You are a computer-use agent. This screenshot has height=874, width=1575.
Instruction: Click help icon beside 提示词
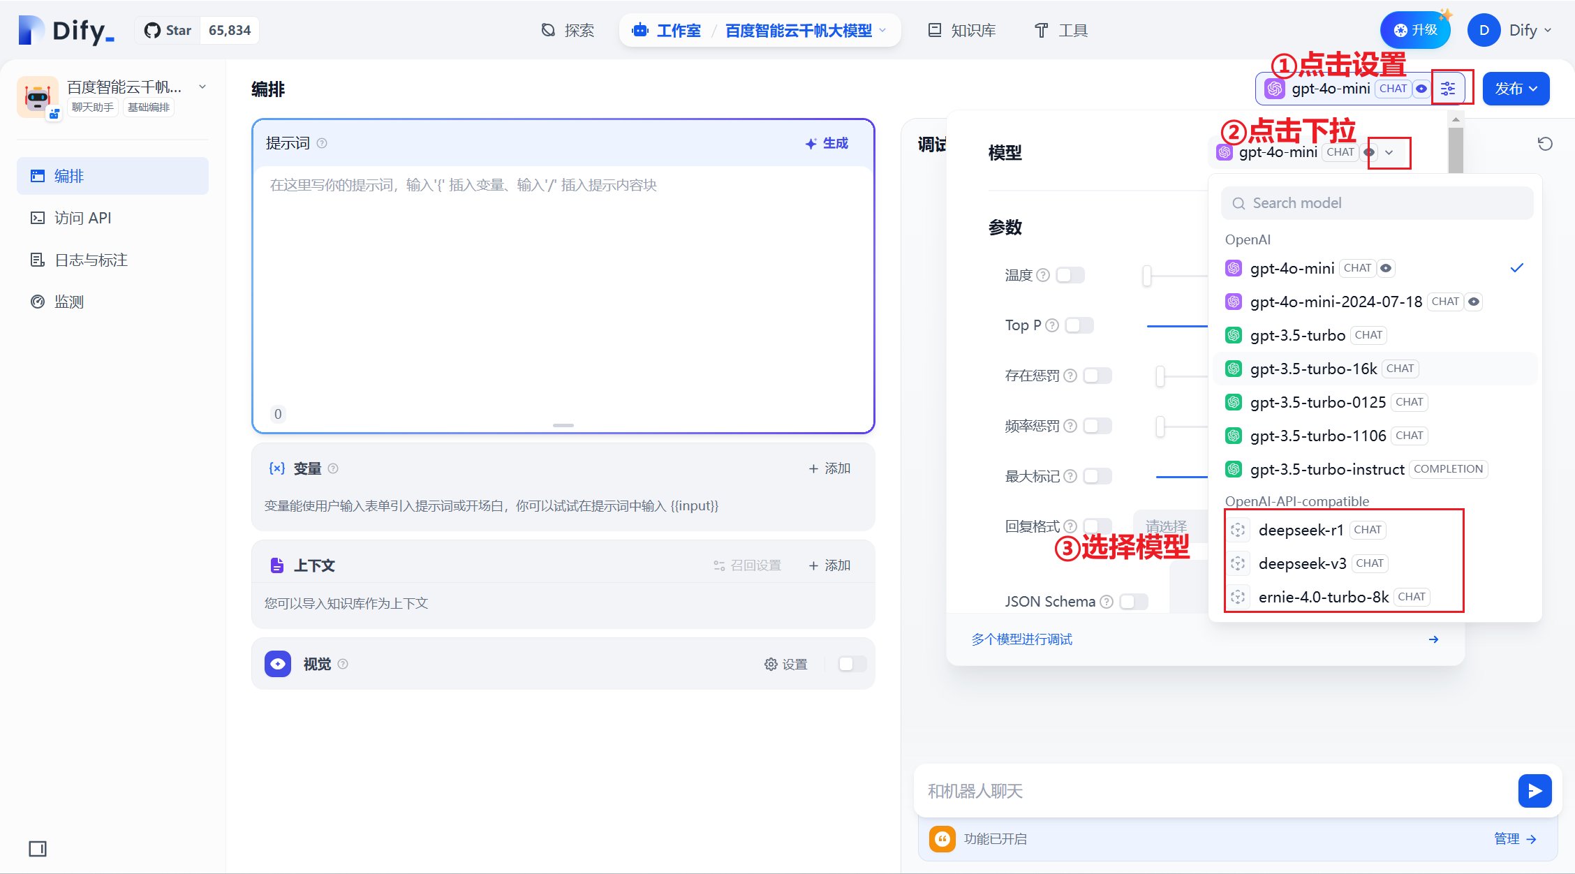tap(322, 143)
